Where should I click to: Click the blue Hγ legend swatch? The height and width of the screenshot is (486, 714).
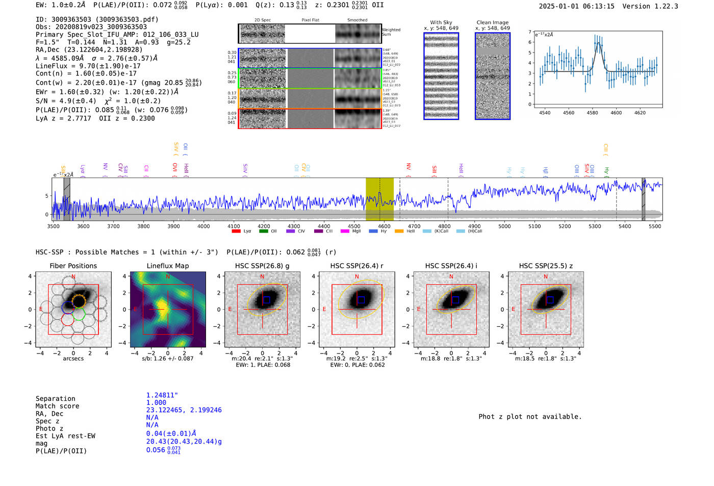[373, 231]
